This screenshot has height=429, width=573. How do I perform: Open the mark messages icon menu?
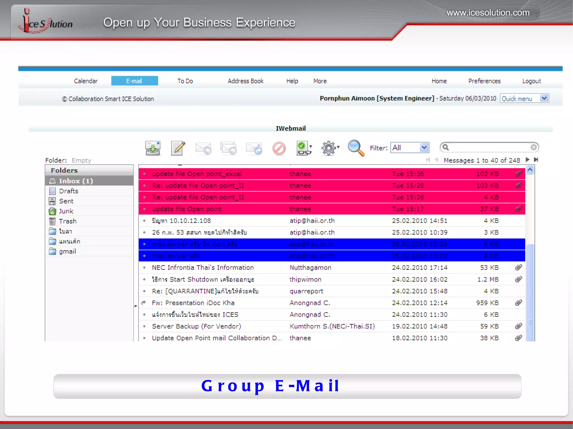pos(304,148)
